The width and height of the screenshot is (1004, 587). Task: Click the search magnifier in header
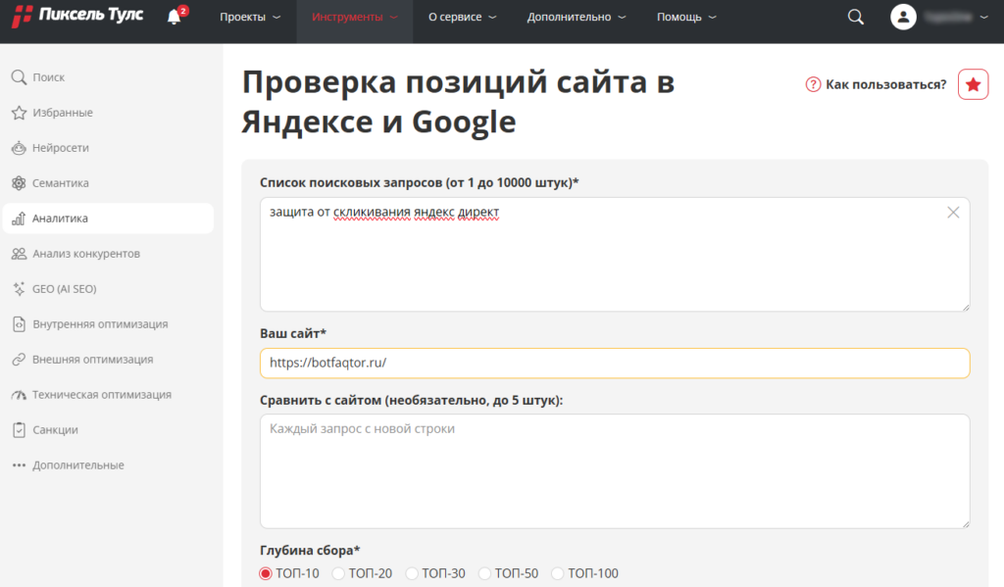pyautogui.click(x=855, y=17)
